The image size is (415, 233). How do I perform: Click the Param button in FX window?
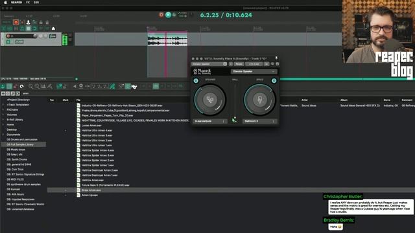pyautogui.click(x=239, y=64)
